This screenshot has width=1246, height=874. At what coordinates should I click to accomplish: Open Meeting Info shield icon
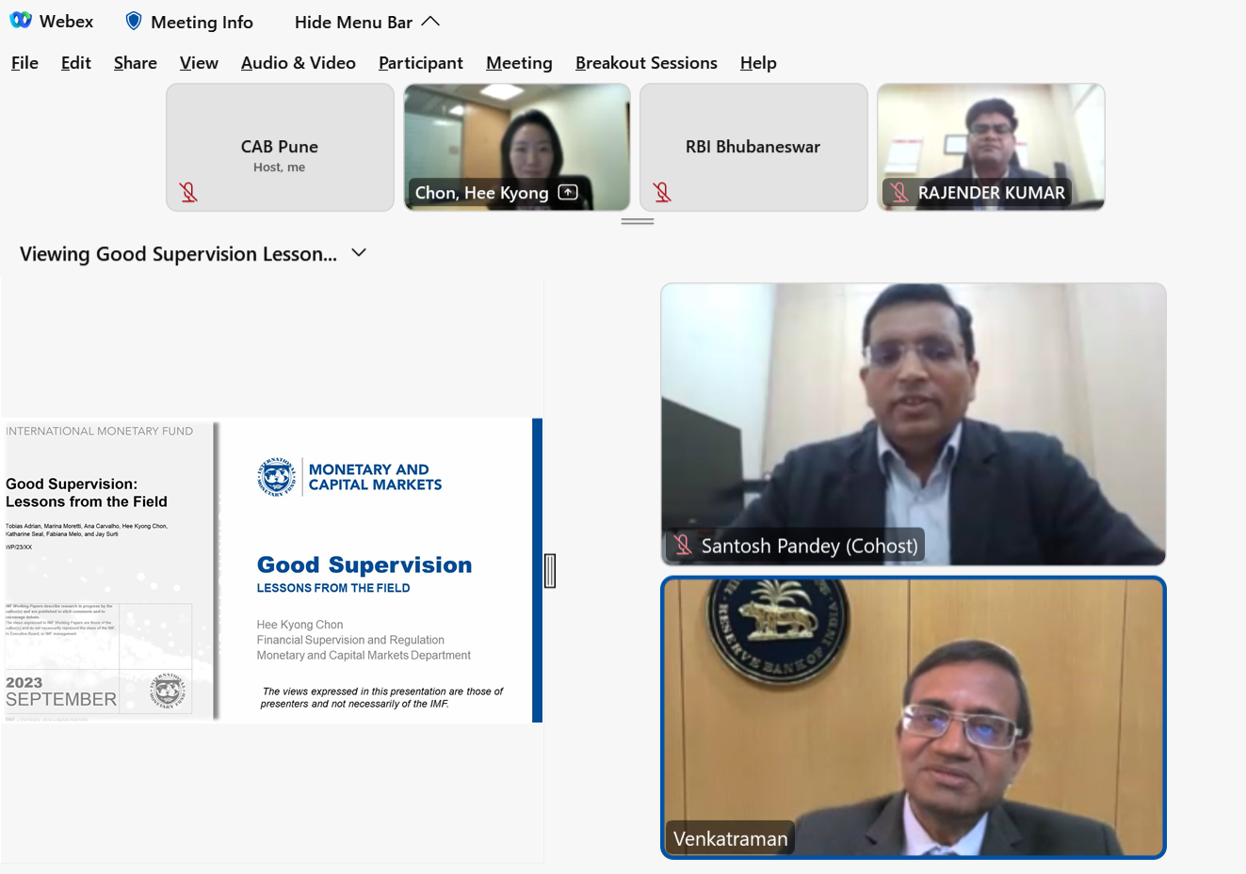point(134,21)
